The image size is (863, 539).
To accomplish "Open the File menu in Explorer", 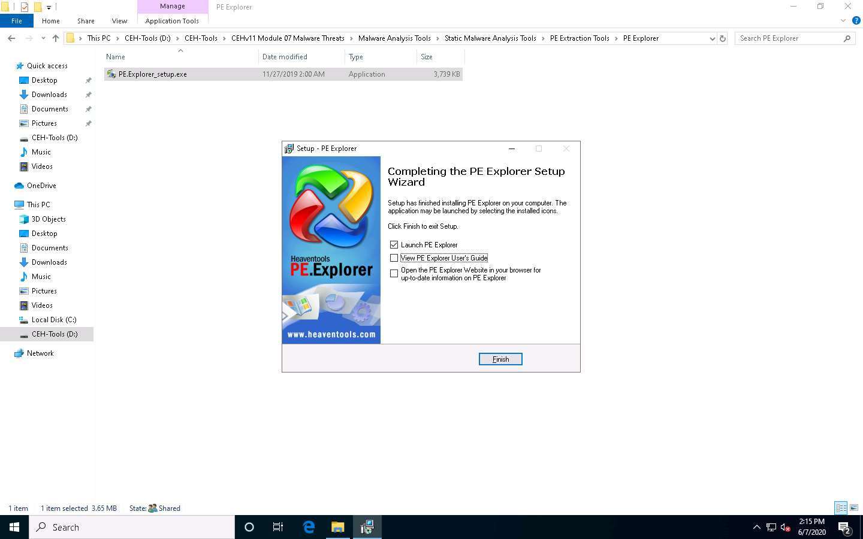I will click(17, 21).
